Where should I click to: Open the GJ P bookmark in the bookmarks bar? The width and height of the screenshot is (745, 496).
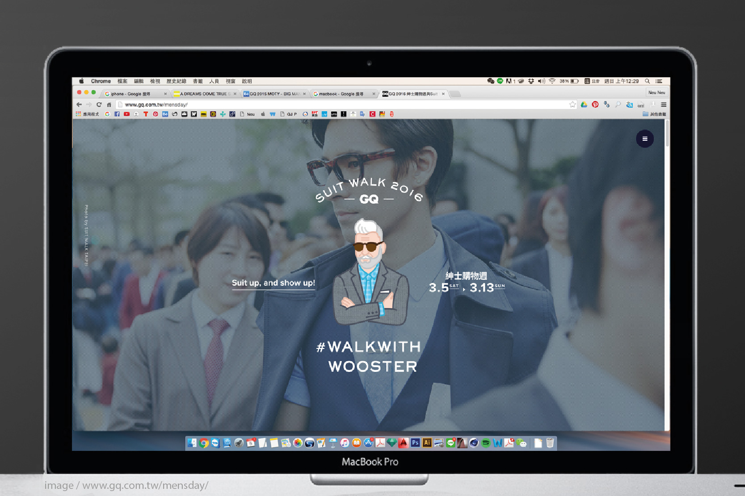point(288,114)
